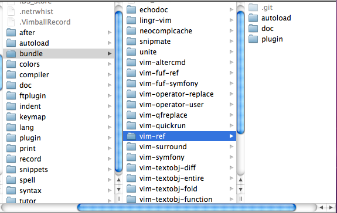Select the vim-qfreplace folder row
This screenshot has width=337, height=213.
[x=180, y=115]
